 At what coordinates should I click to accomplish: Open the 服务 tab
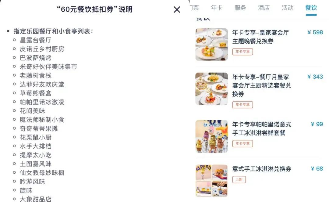pyautogui.click(x=240, y=8)
